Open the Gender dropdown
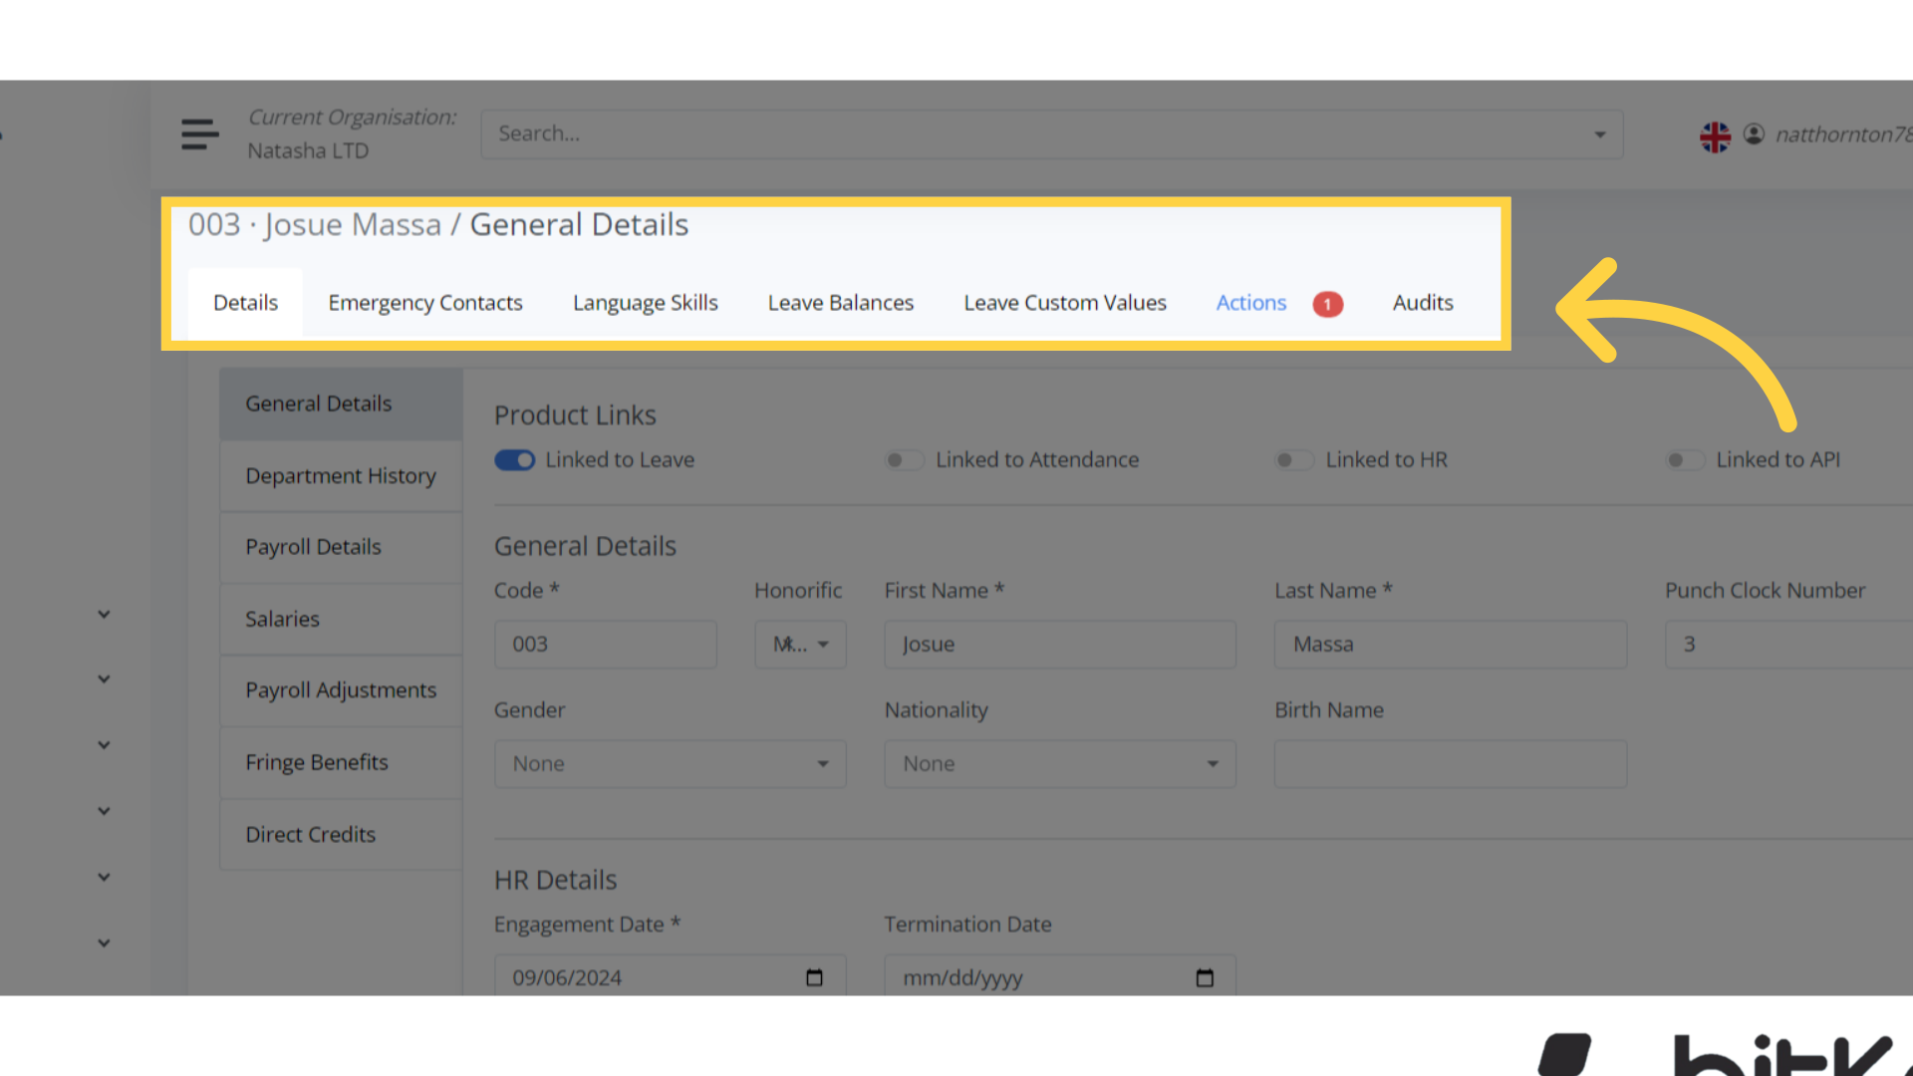 tap(670, 763)
